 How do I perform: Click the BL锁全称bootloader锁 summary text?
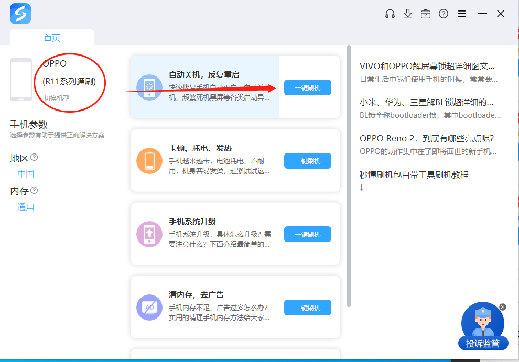430,115
